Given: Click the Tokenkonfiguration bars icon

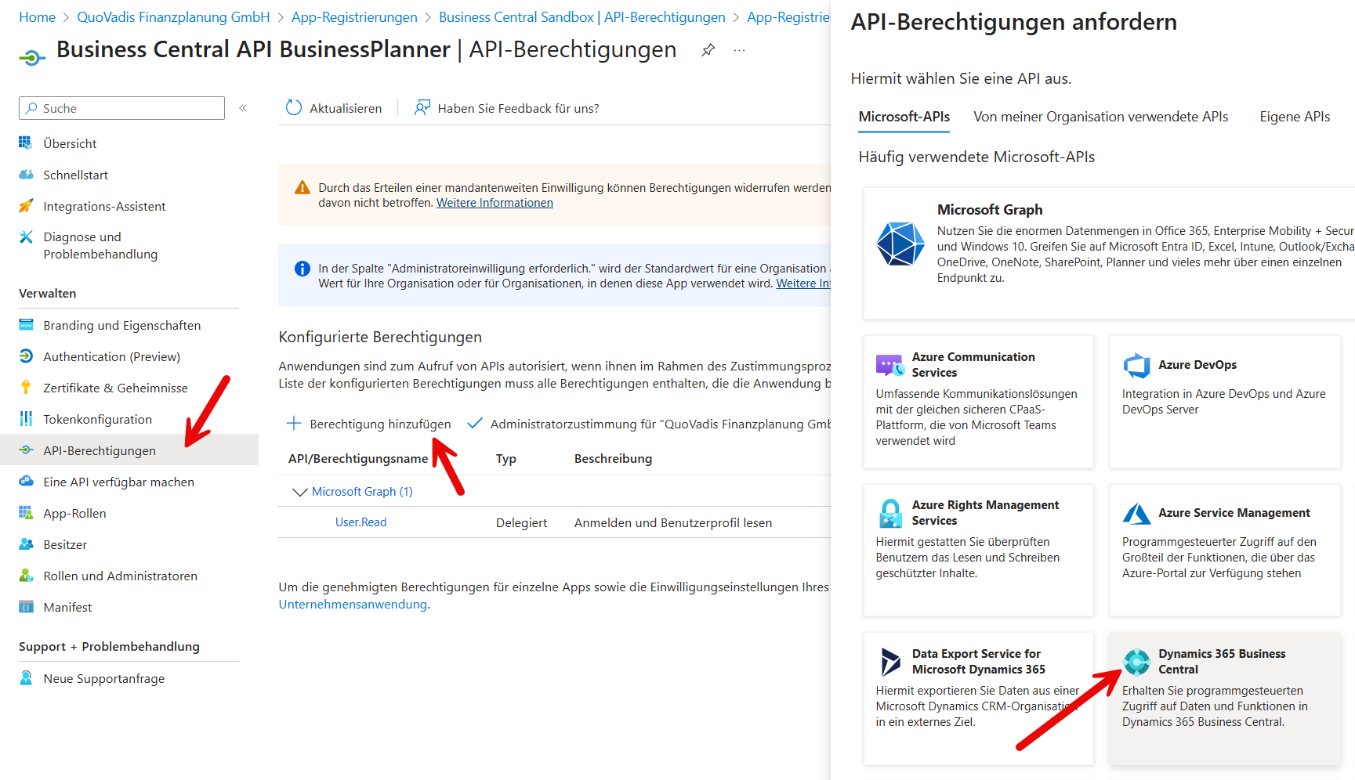Looking at the screenshot, I should tap(26, 419).
